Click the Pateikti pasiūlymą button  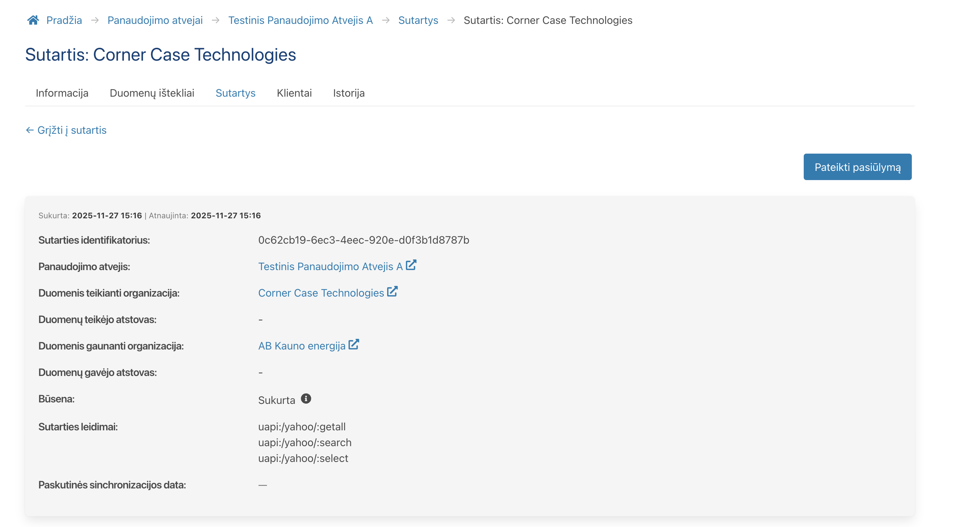pyautogui.click(x=857, y=167)
